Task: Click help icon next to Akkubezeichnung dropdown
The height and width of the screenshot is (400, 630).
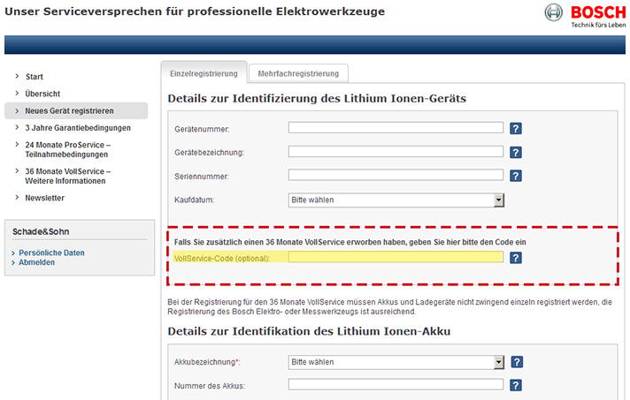Action: tap(516, 362)
